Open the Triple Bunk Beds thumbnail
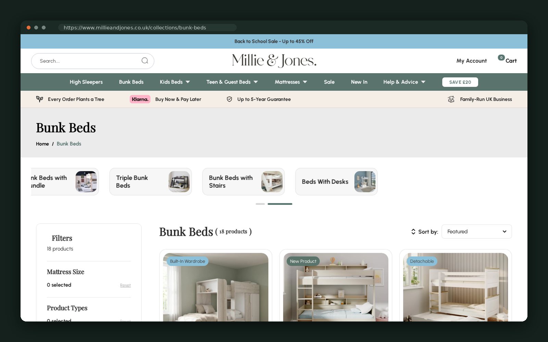Viewport: 548px width, 342px height. (179, 182)
